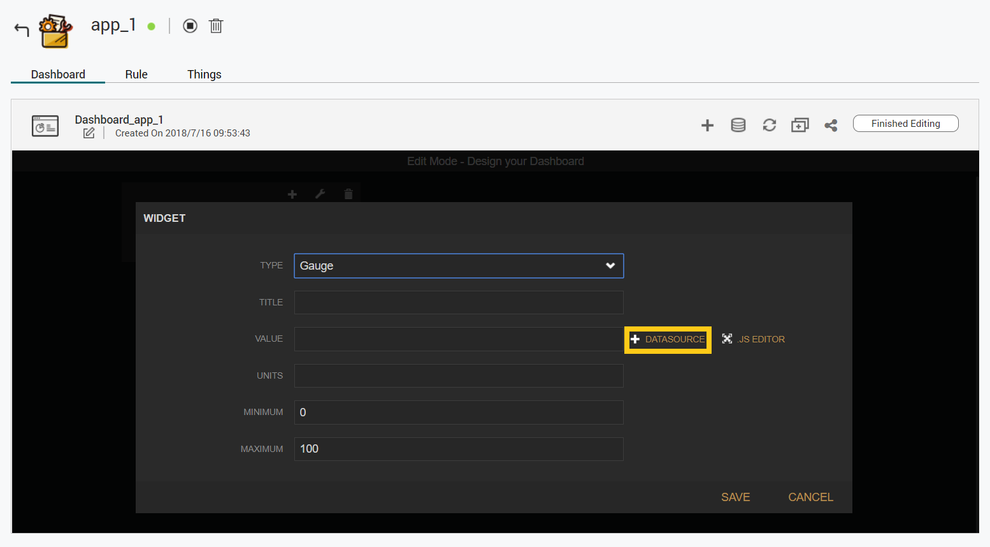Screen dimensions: 990x547
Task: Save the widget settings
Action: coord(735,497)
